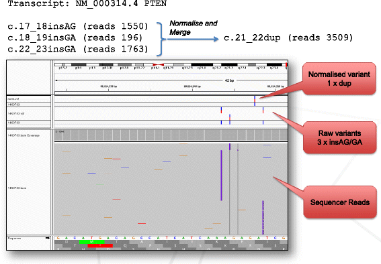The height and width of the screenshot is (264, 381).
Task: Select the red locus marker at the ideogram's right end
Action: [x=286, y=65]
